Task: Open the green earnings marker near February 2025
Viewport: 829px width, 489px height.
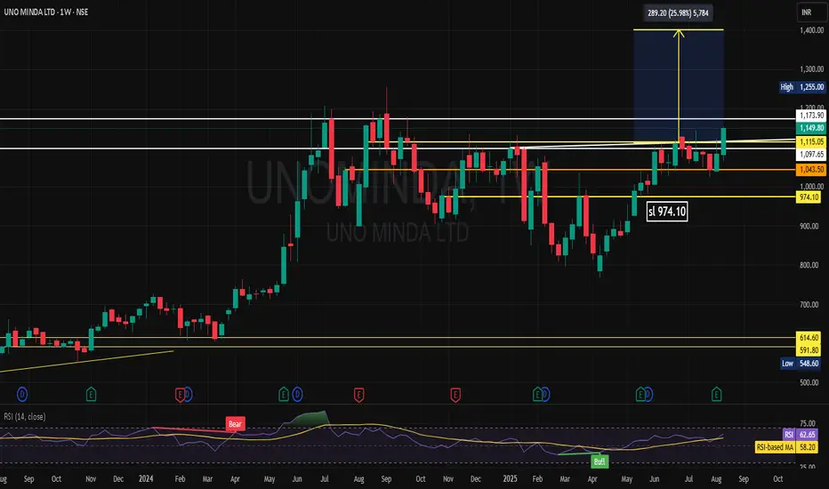Action: tap(537, 395)
